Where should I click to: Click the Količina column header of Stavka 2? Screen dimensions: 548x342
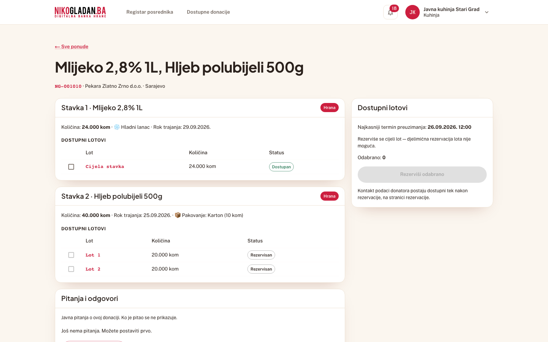[x=161, y=241]
